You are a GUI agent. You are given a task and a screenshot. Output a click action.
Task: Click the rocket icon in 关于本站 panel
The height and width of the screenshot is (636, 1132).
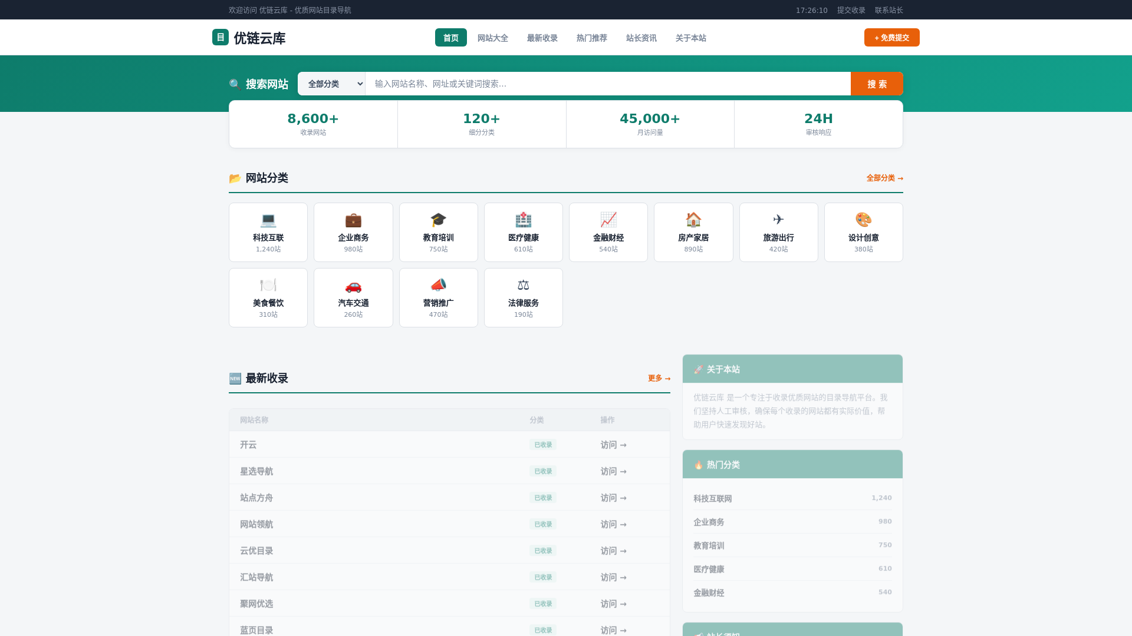coord(698,369)
